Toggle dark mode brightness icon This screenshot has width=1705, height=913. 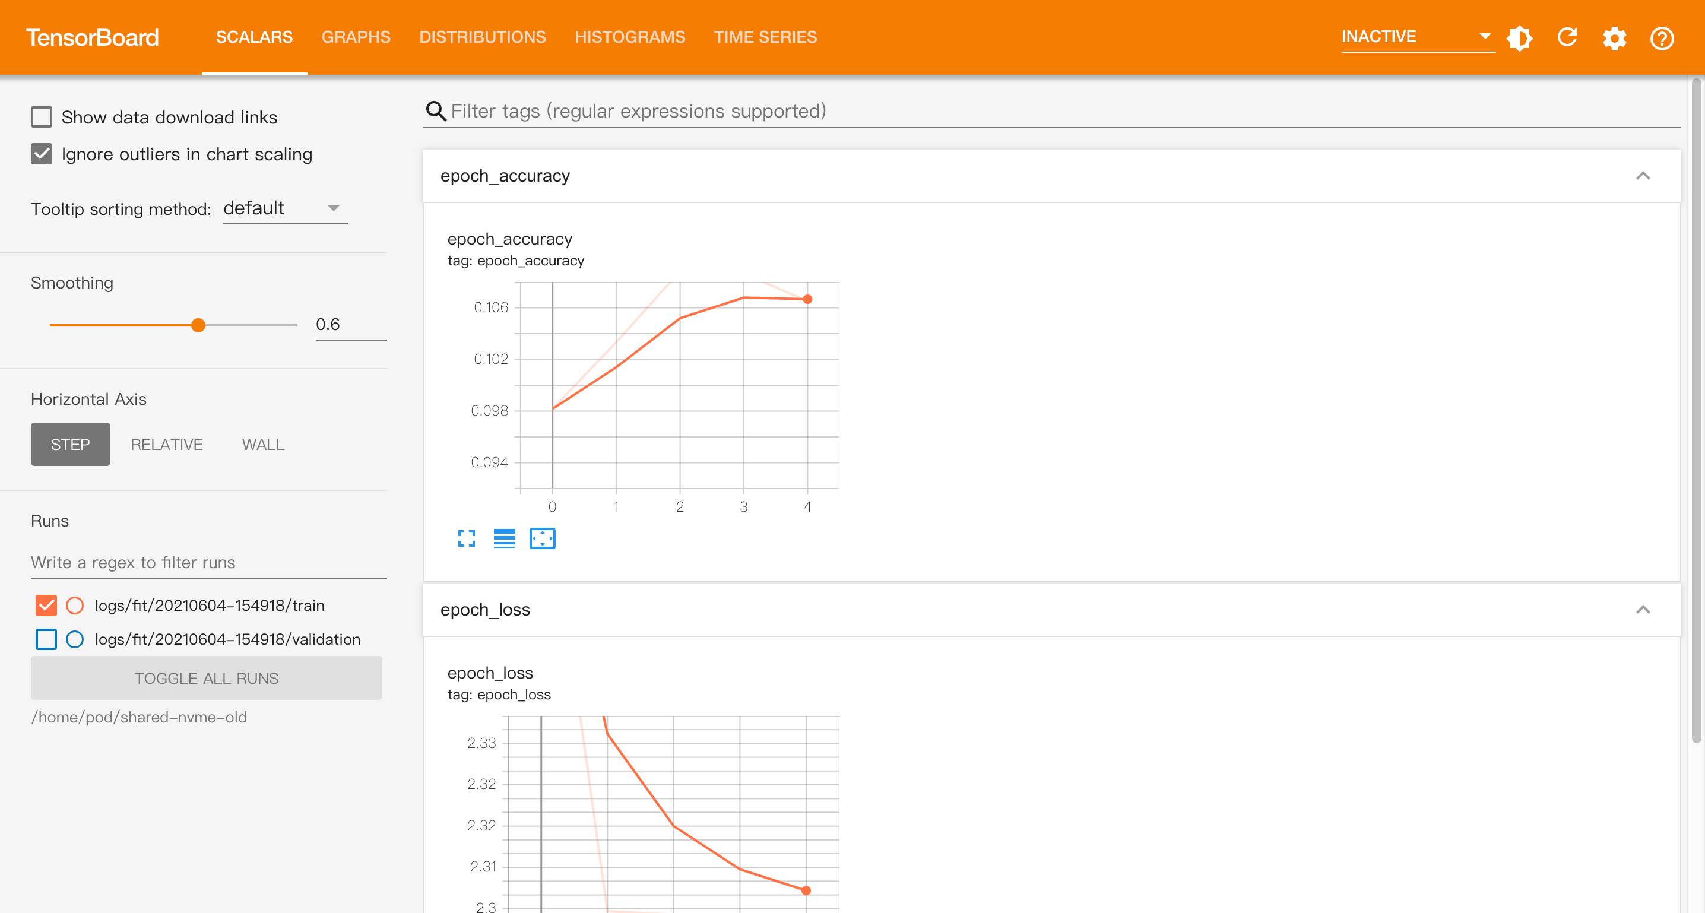click(1520, 38)
